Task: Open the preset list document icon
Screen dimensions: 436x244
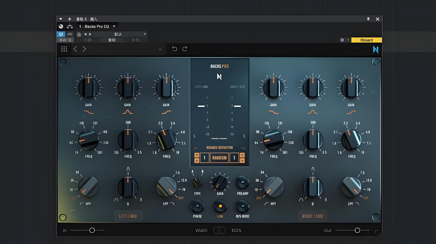Action: tap(79, 34)
